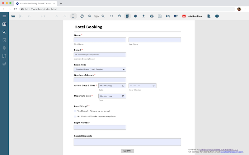
Task: Download the document using download icon
Action: pyautogui.click(x=143, y=16)
